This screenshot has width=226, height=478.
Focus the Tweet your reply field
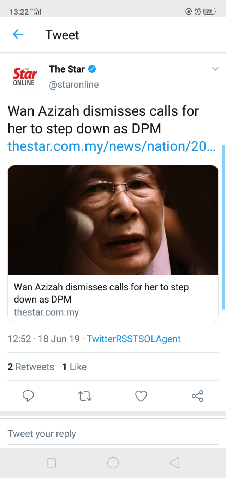pos(113,433)
